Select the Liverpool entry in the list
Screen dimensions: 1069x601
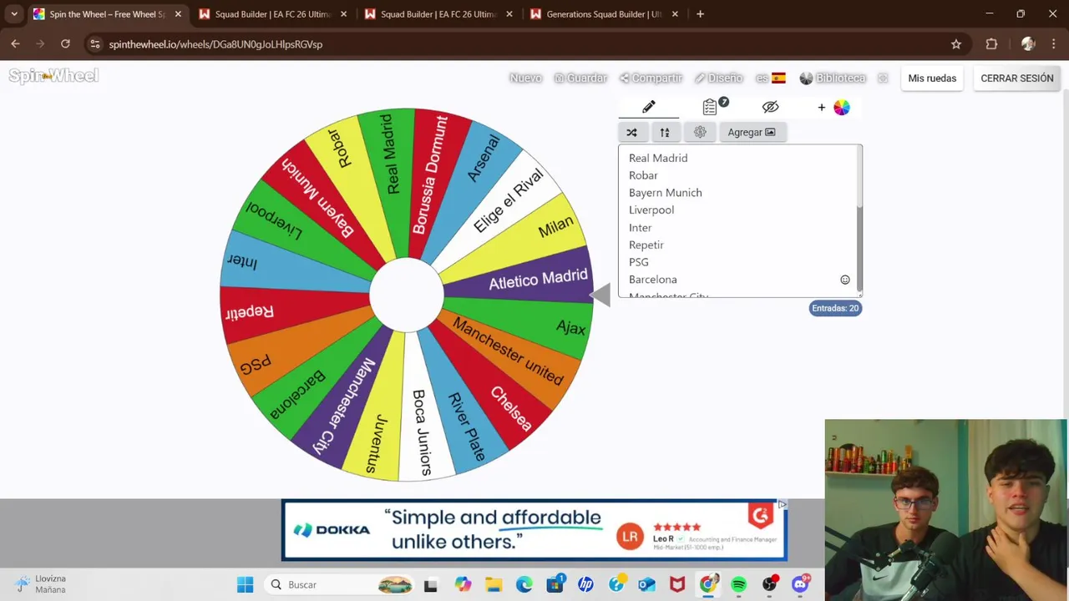(x=651, y=210)
